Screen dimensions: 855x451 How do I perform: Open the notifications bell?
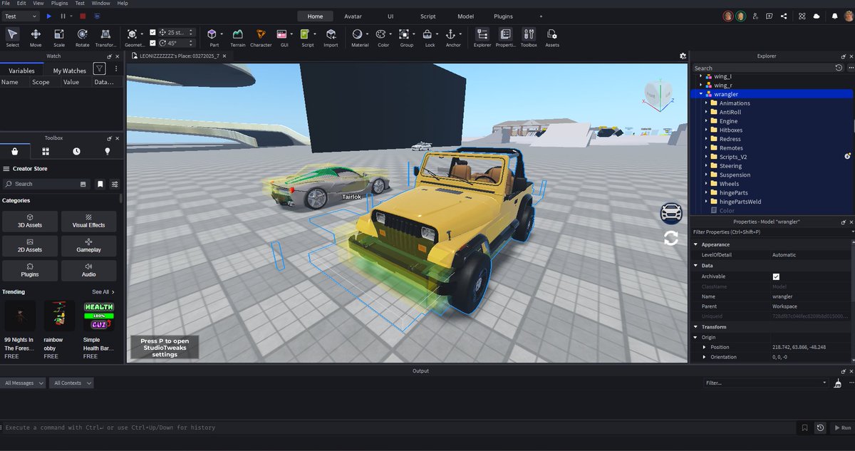click(x=834, y=16)
